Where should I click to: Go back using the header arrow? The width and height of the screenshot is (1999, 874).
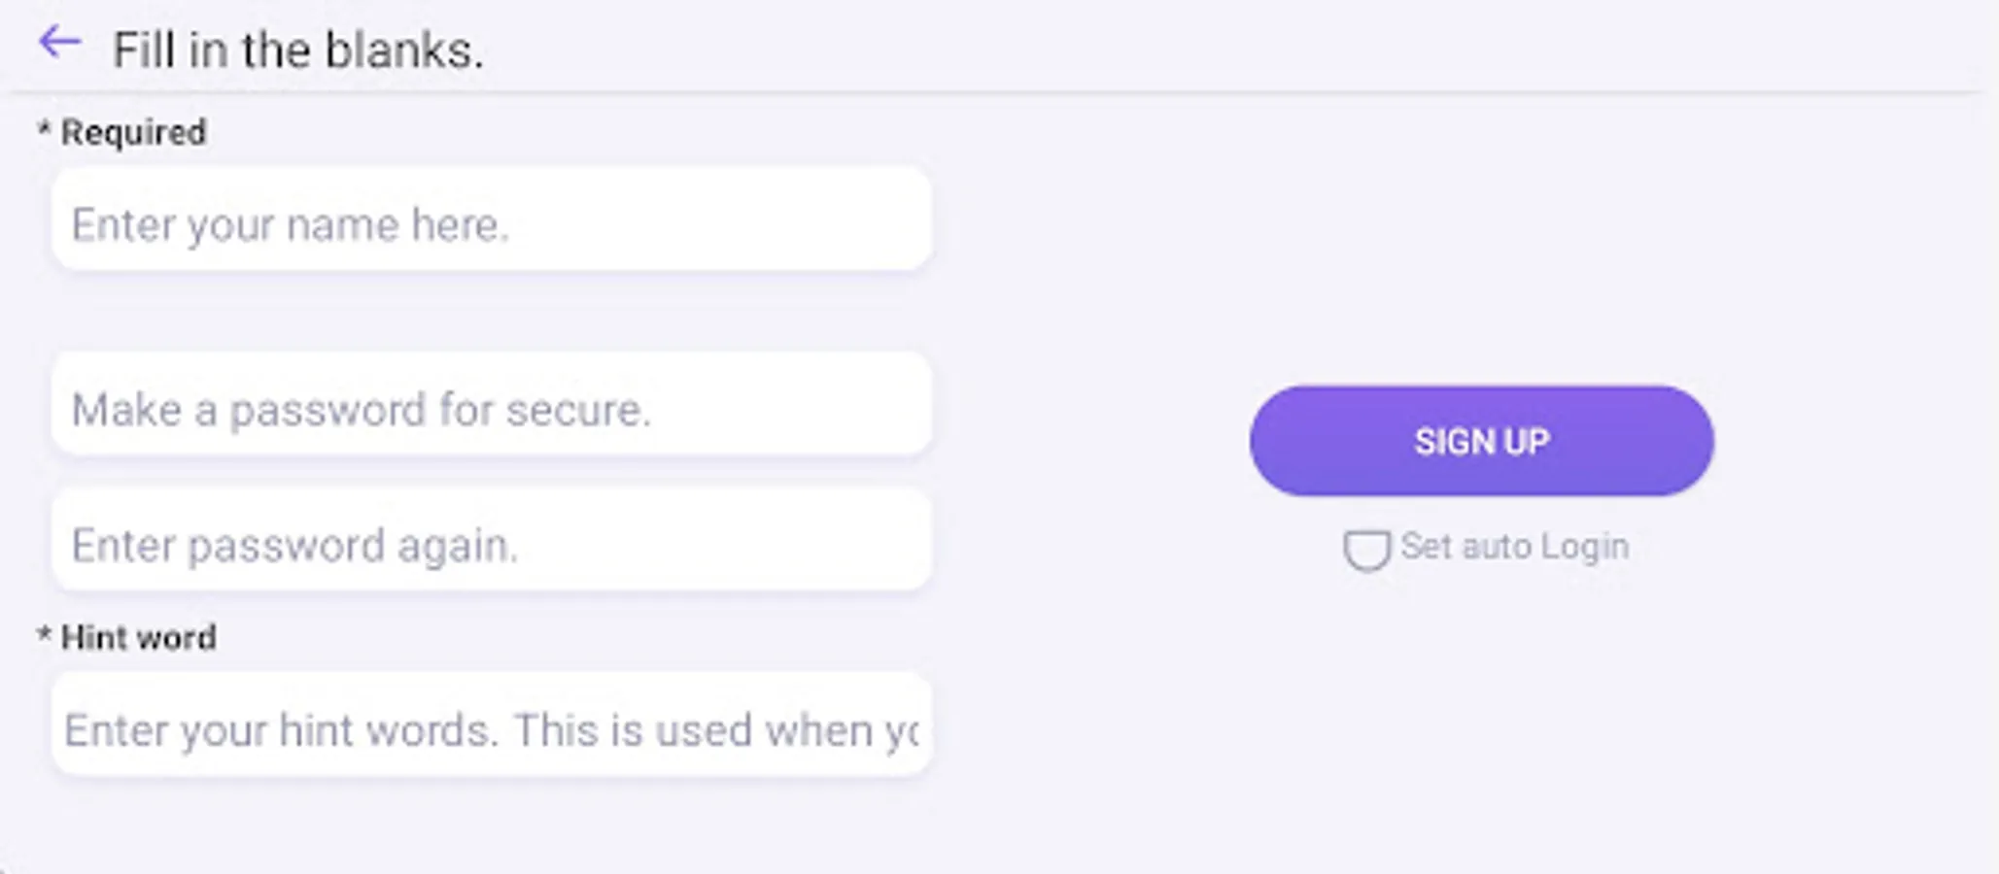tap(59, 43)
